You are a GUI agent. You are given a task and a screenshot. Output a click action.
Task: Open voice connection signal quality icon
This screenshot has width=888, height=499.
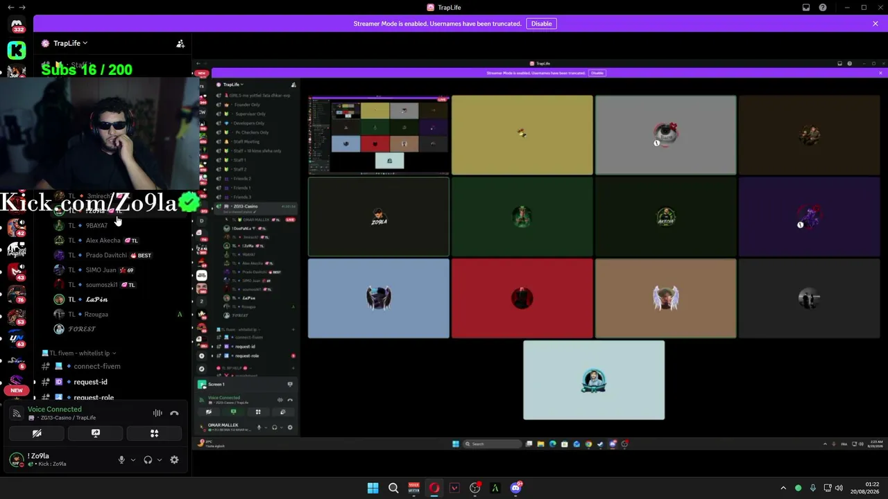pos(17,413)
